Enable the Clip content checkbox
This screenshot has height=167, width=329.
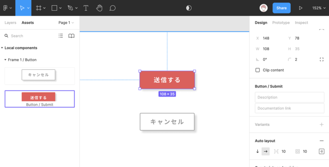(x=258, y=70)
